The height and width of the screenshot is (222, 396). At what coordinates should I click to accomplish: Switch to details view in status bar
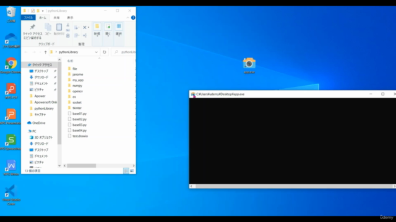126,171
